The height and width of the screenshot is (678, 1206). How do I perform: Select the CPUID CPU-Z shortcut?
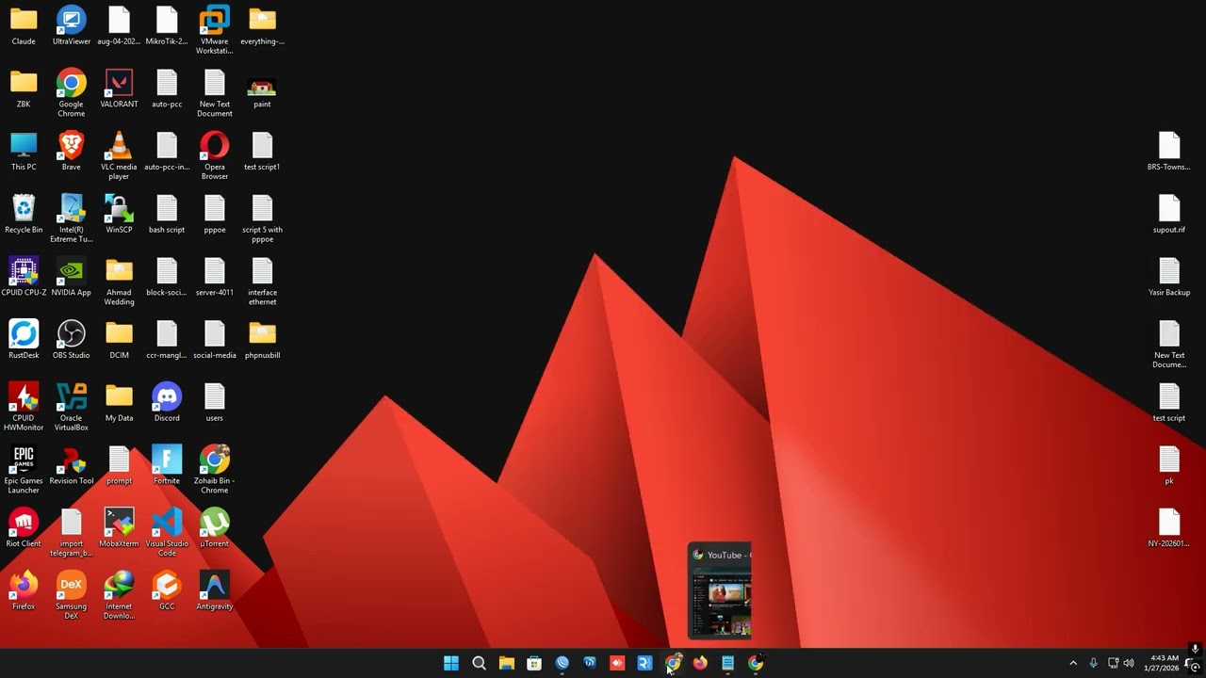click(24, 278)
